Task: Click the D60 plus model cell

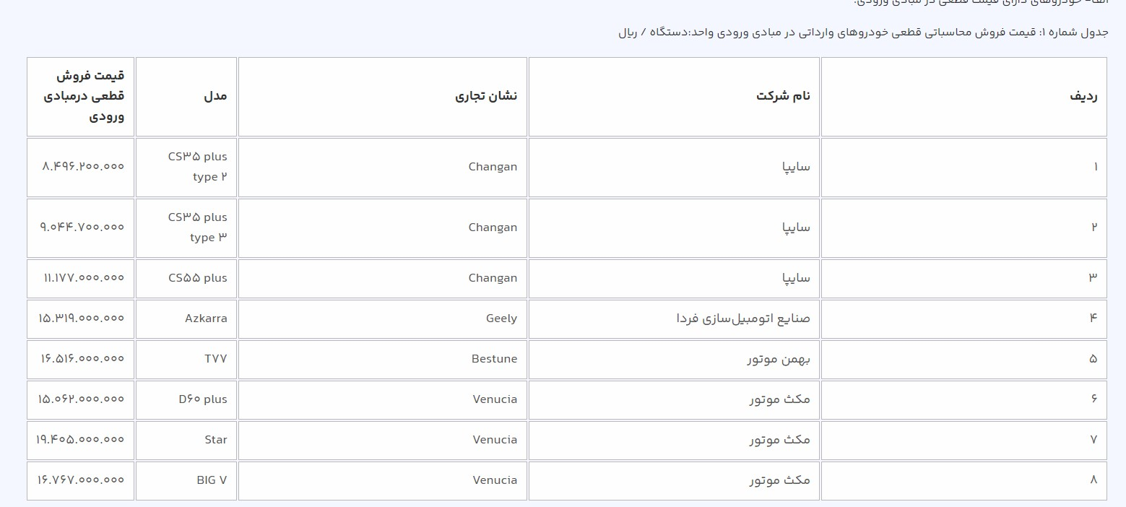Action: [x=203, y=399]
